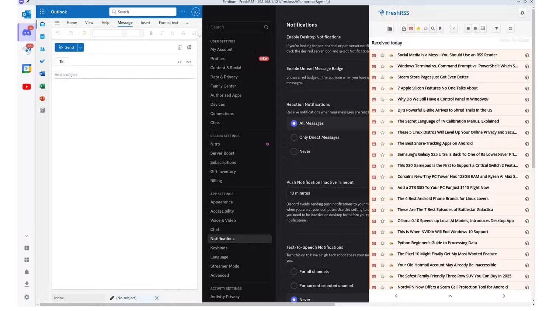Screen dimensions: 553x311
Task: Open PowerPoint app icon in Outlook rail
Action: (x=42, y=98)
